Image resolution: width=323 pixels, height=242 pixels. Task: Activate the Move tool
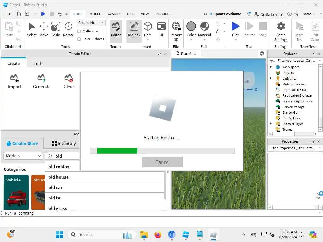(44, 30)
